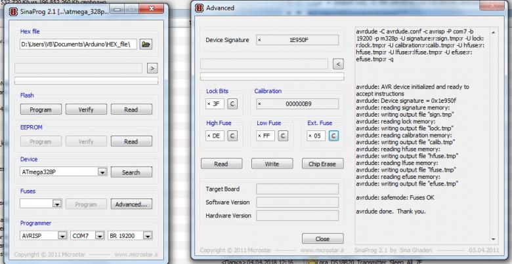Click the Hardware Version field
This screenshot has width=512, height=264.
297,216
